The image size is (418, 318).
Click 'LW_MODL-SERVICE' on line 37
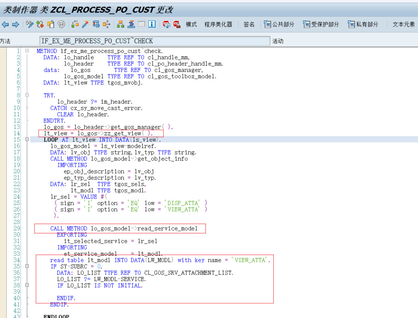point(119,279)
